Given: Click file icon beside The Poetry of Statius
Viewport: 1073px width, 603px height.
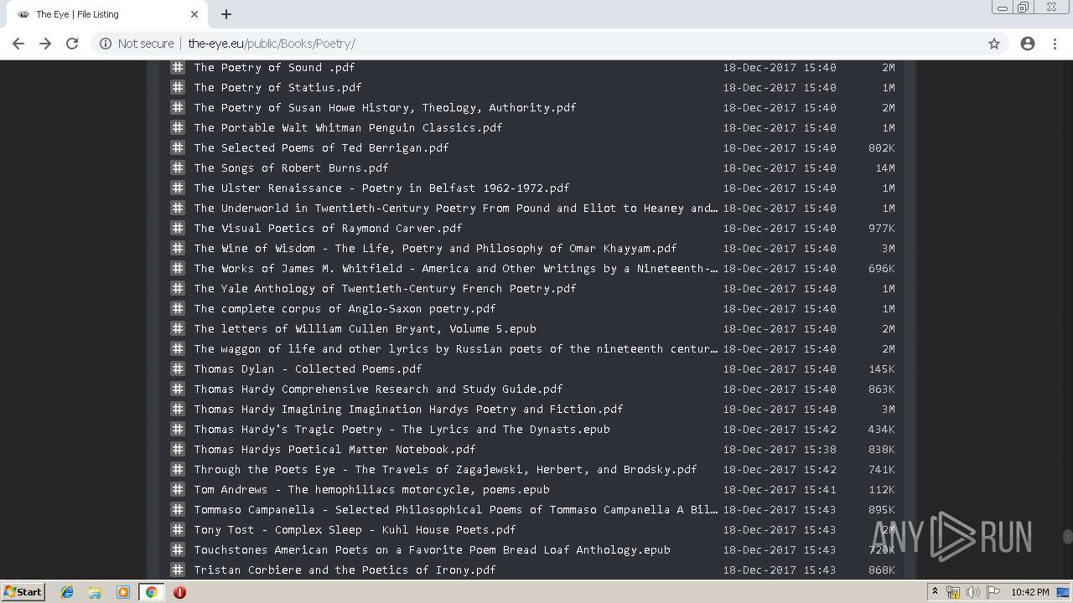Looking at the screenshot, I should point(178,87).
